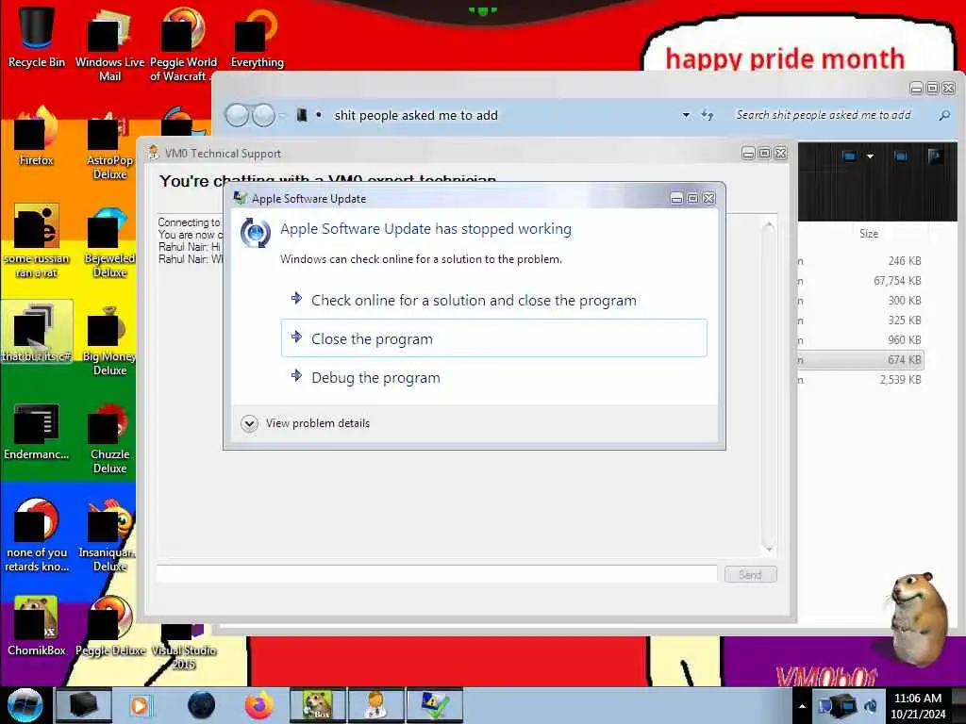Check online for a solution and close program
Image resolution: width=966 pixels, height=724 pixels.
click(494, 300)
